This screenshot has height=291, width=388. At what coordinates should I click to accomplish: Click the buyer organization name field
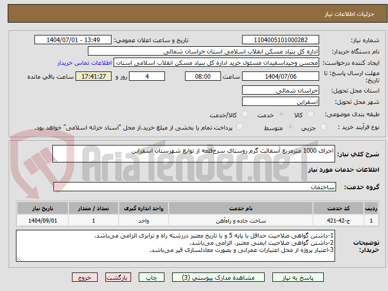(x=204, y=51)
